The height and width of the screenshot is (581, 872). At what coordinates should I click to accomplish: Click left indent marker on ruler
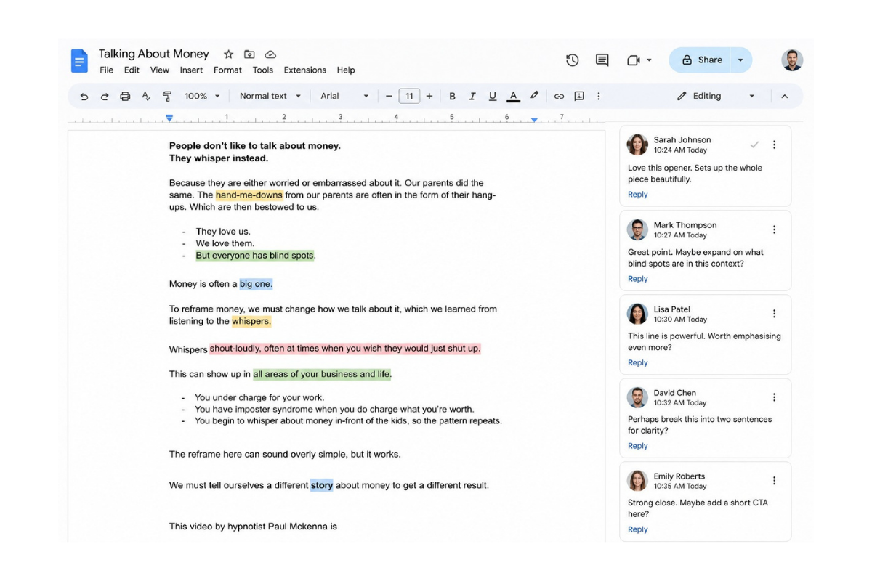pyautogui.click(x=169, y=118)
